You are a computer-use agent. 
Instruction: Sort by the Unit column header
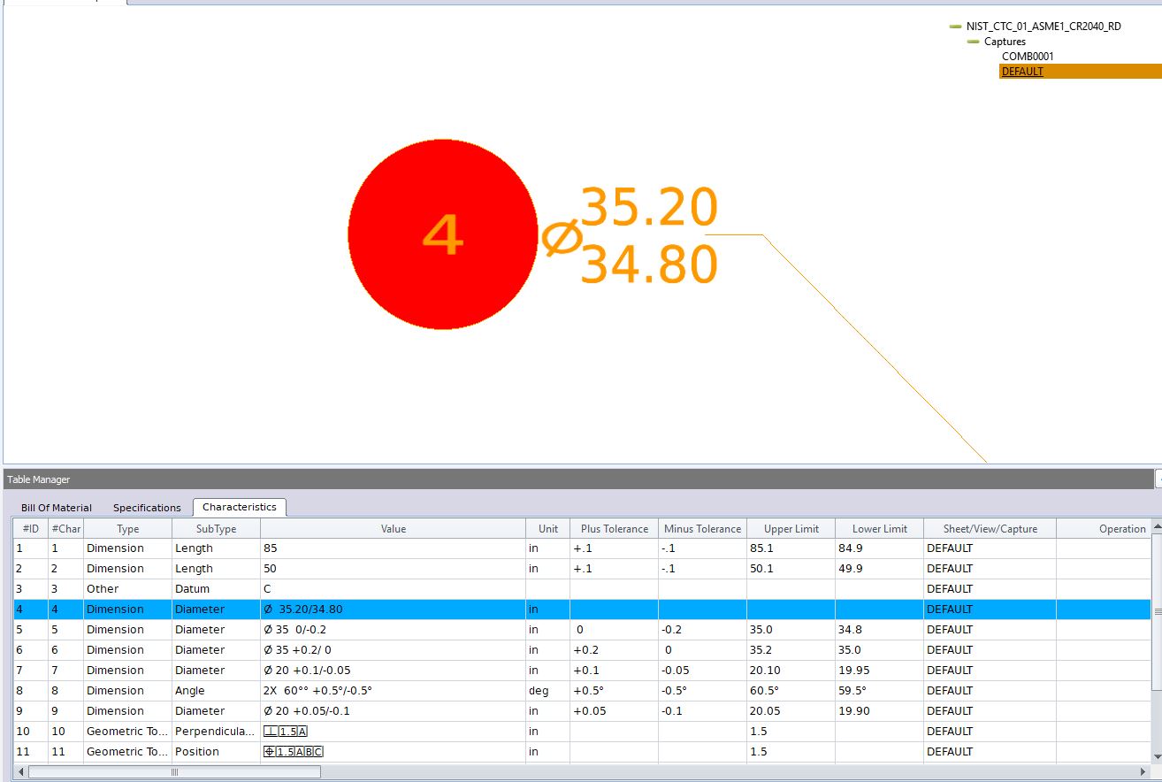click(548, 529)
